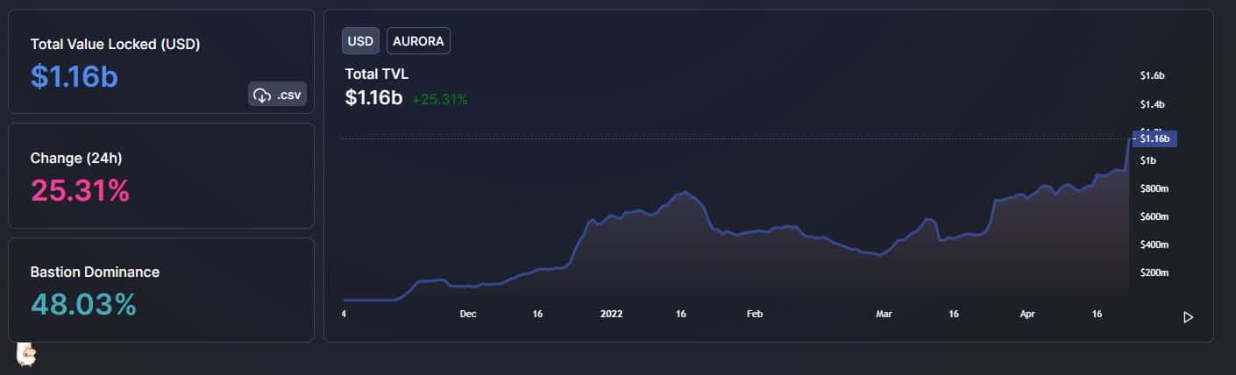Click the 2022 label on the time axis
This screenshot has height=375, width=1236.
click(x=611, y=314)
